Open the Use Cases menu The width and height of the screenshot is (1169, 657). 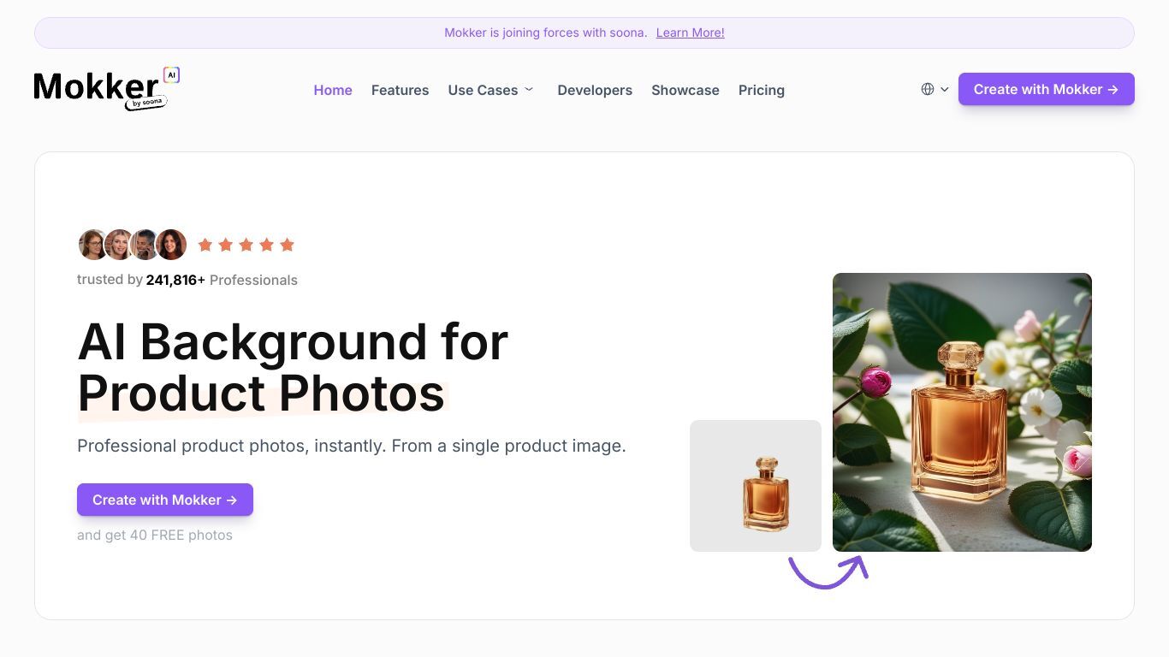pyautogui.click(x=483, y=90)
